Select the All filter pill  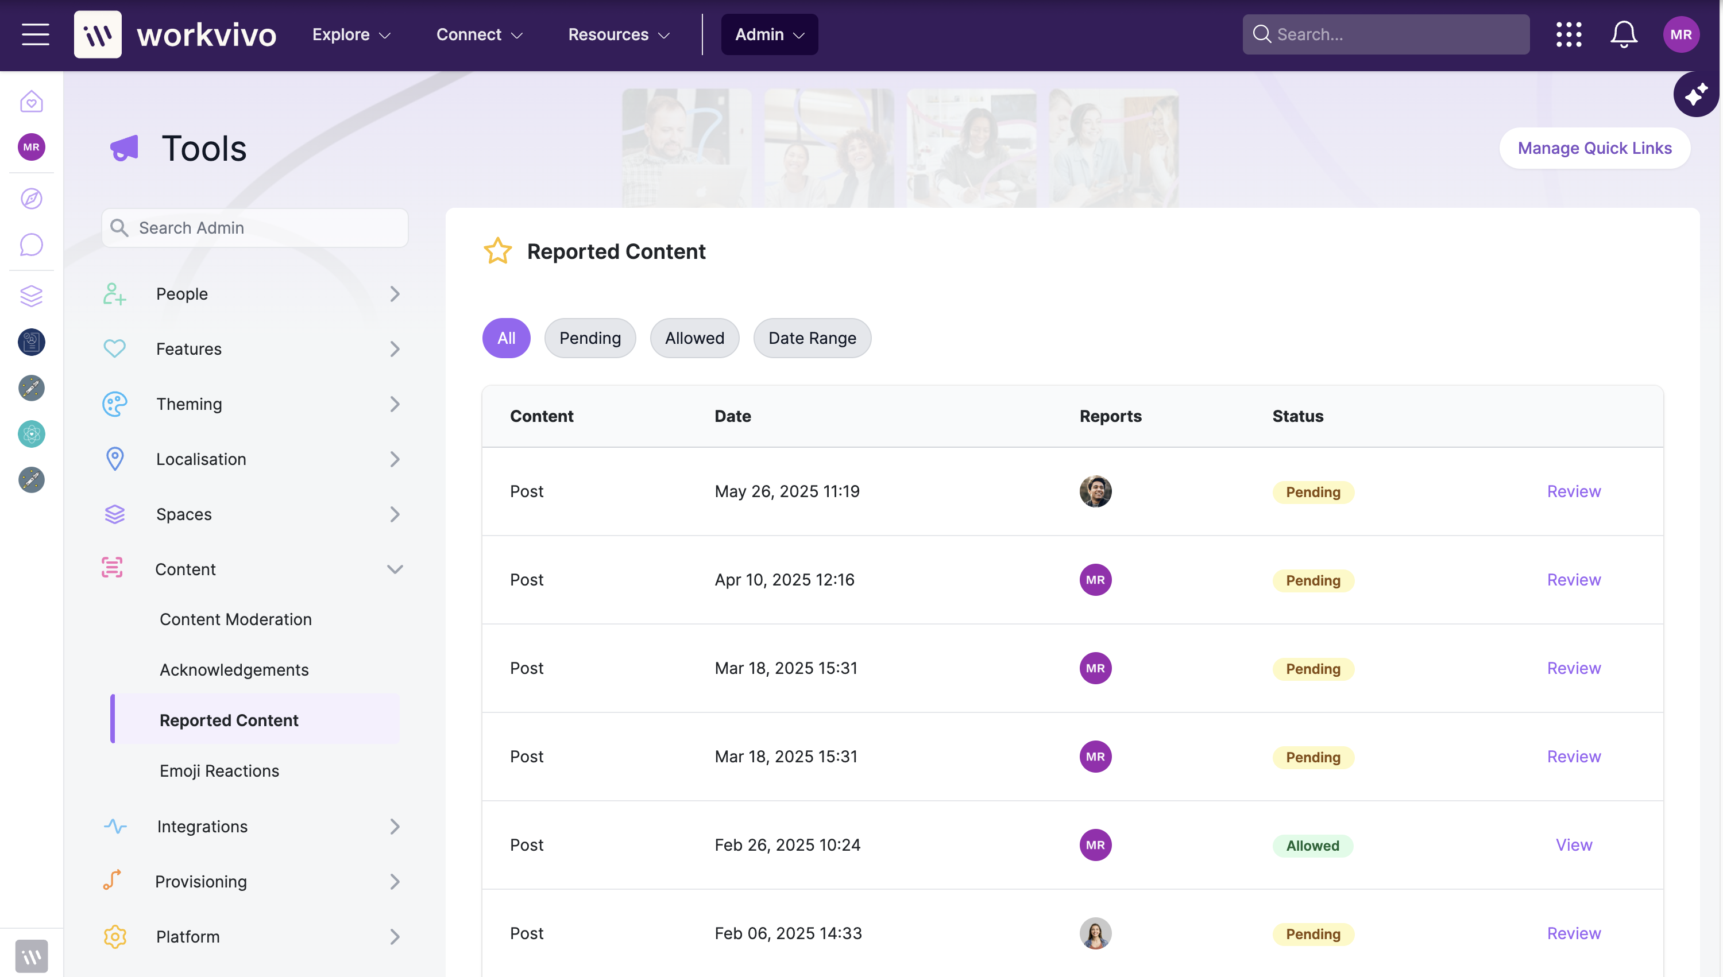tap(506, 338)
